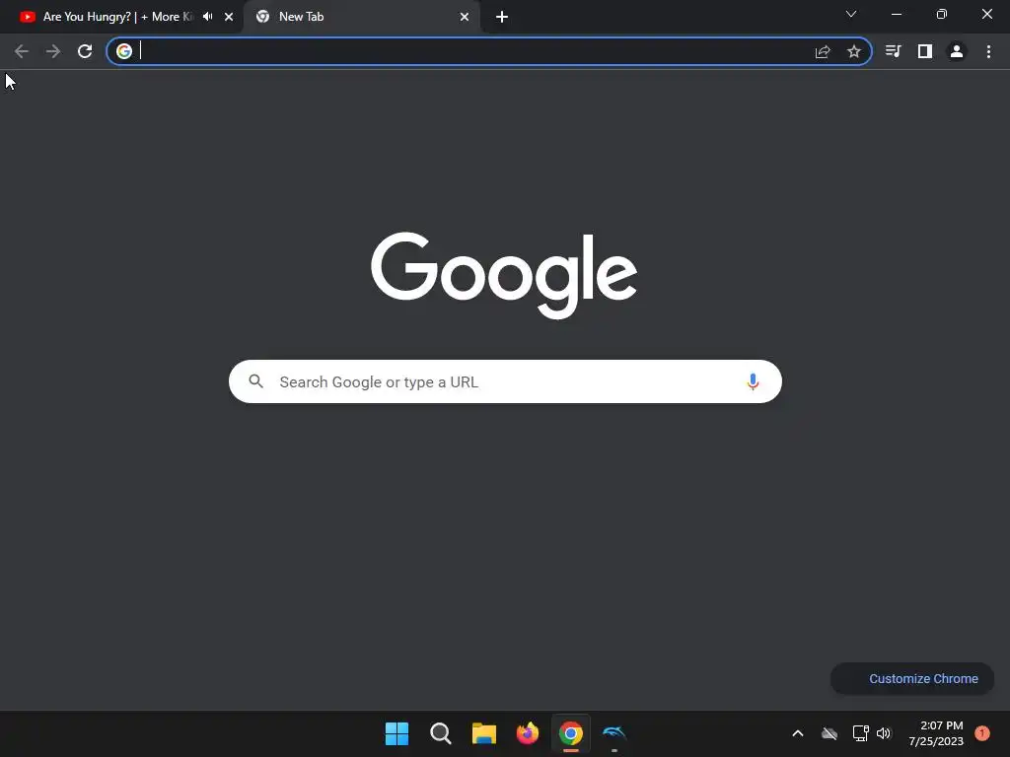The image size is (1010, 757).
Task: Share this page icon in address bar
Action: (823, 51)
